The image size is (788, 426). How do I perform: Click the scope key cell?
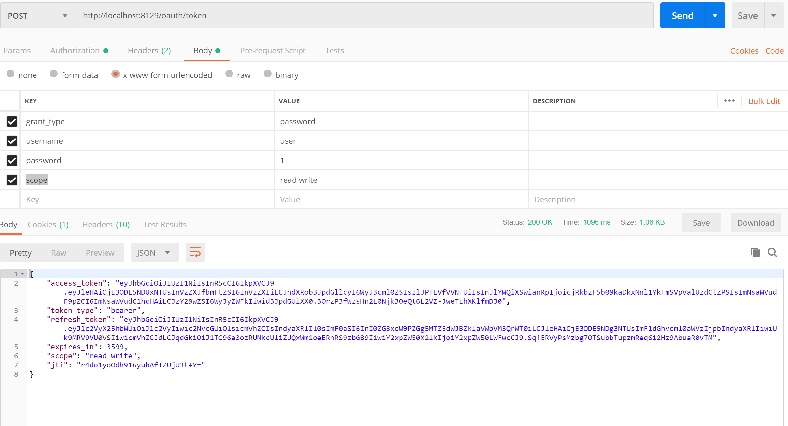point(148,180)
